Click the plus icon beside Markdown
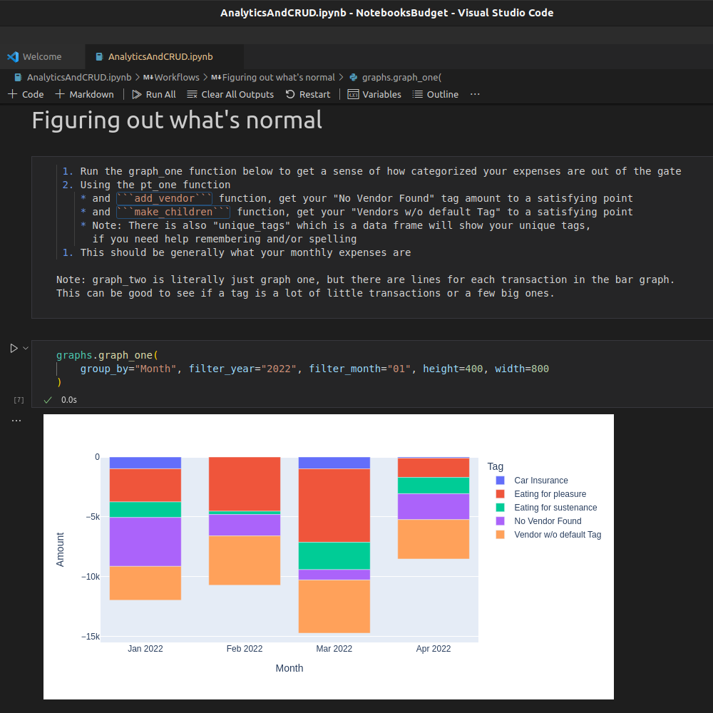 pos(60,94)
